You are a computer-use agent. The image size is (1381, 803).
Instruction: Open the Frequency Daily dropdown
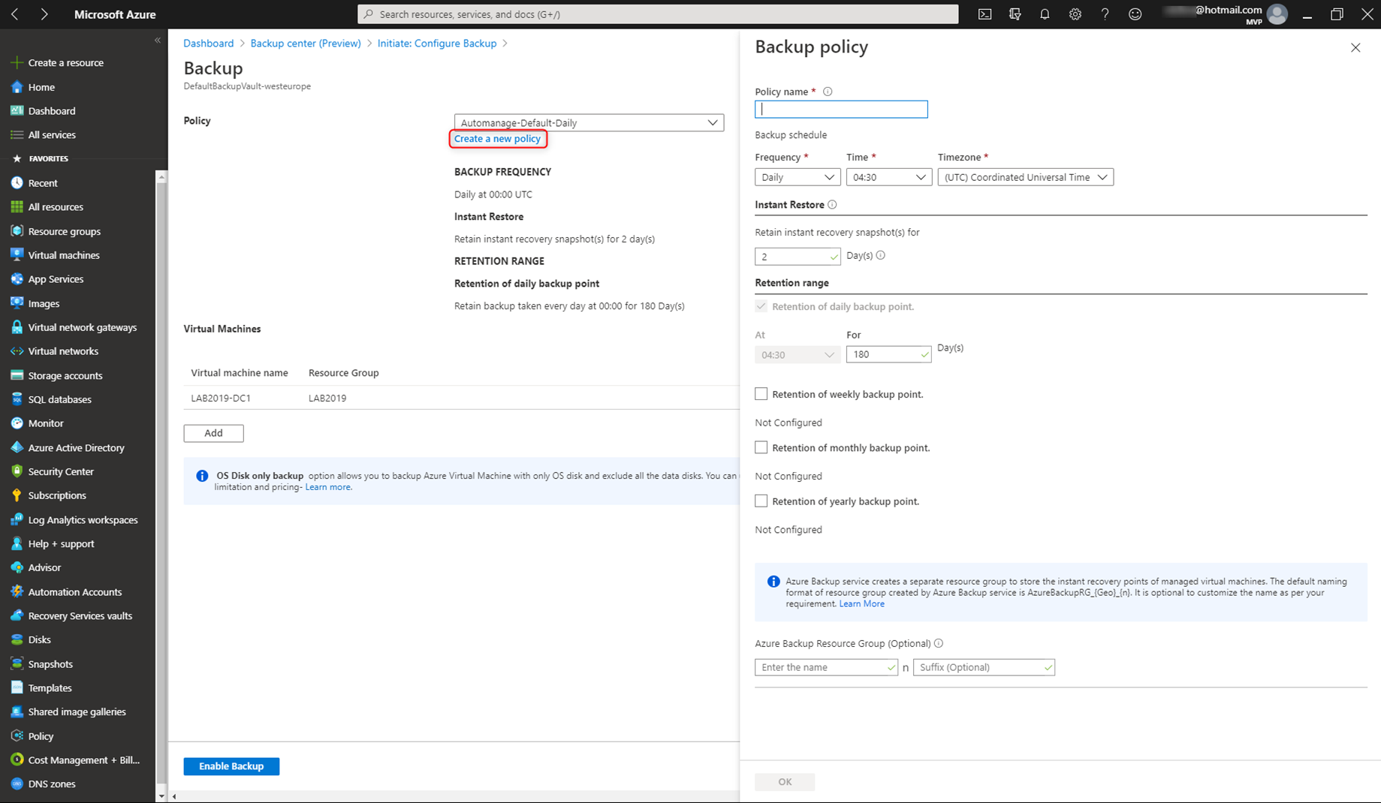pos(798,177)
